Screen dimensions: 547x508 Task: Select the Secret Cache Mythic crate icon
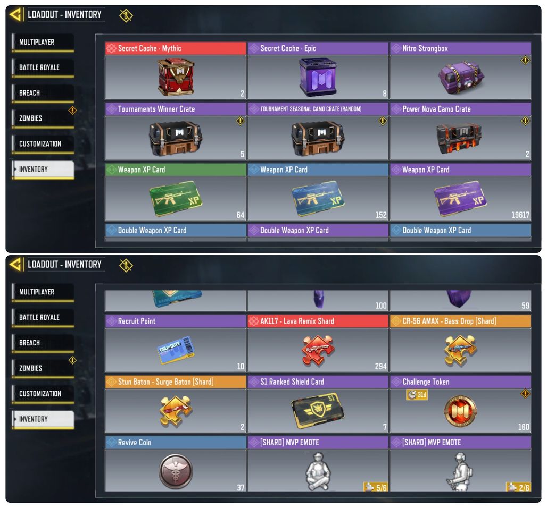tap(176, 77)
